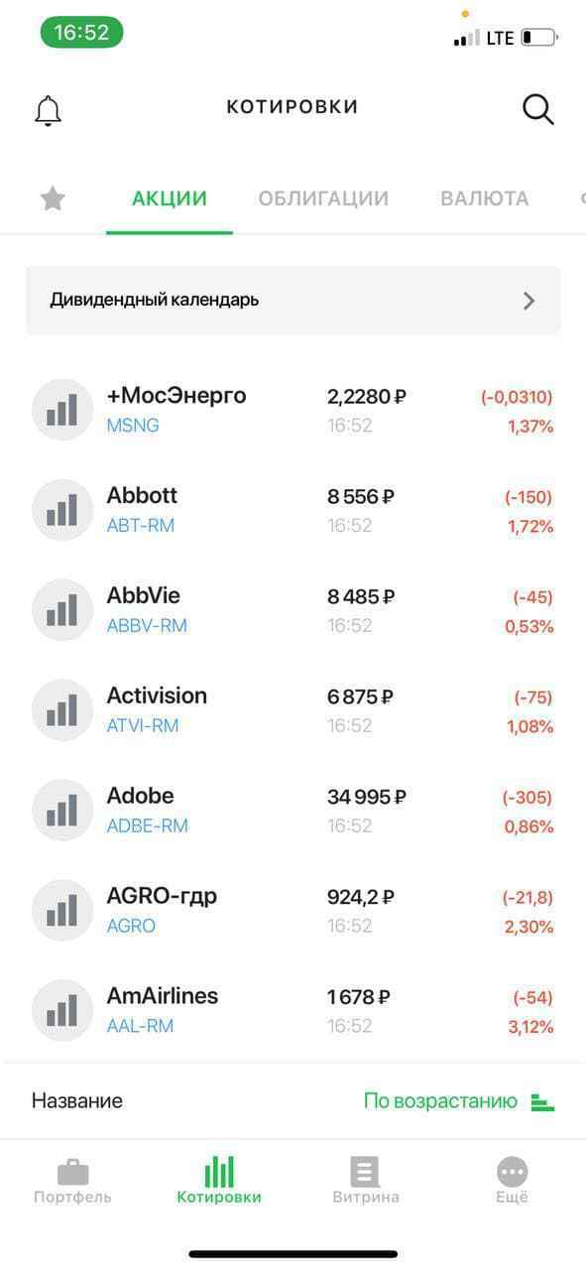Open the Дивидендный календарь banner
The width and height of the screenshot is (586, 1270).
tap(293, 300)
